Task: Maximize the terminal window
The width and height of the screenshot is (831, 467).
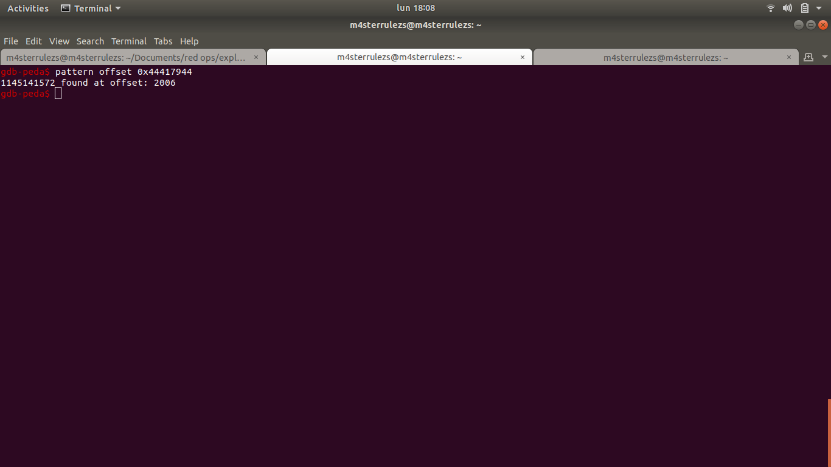Action: click(x=811, y=25)
